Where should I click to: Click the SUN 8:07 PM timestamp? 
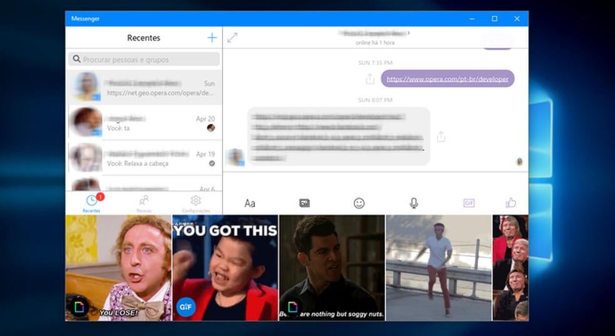click(x=376, y=99)
